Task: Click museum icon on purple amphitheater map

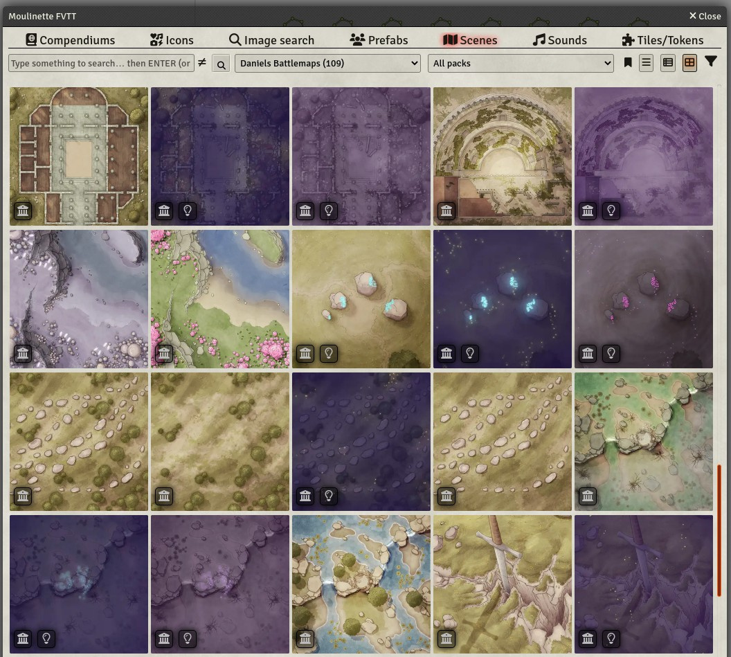Action: [x=588, y=210]
